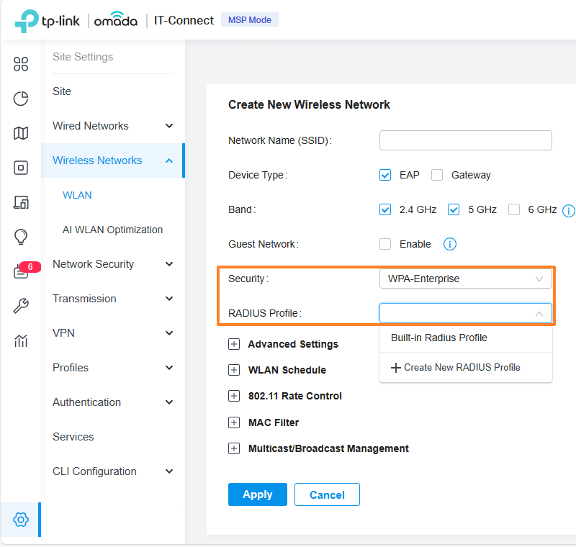This screenshot has width=576, height=547.
Task: Open the Statistics pie chart icon
Action: click(21, 99)
